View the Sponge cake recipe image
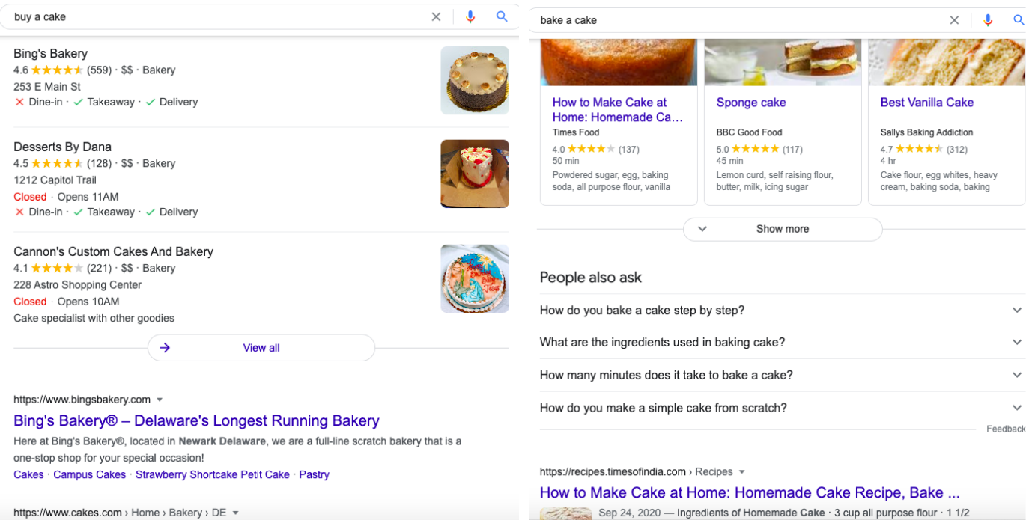This screenshot has height=520, width=1026. [783, 62]
